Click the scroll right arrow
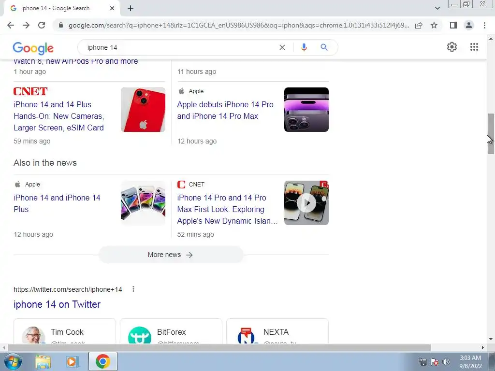 click(x=483, y=347)
